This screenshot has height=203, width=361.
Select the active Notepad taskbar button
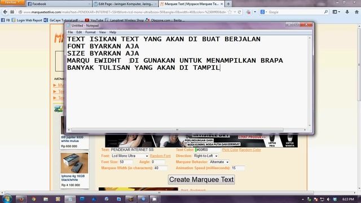click(70, 199)
